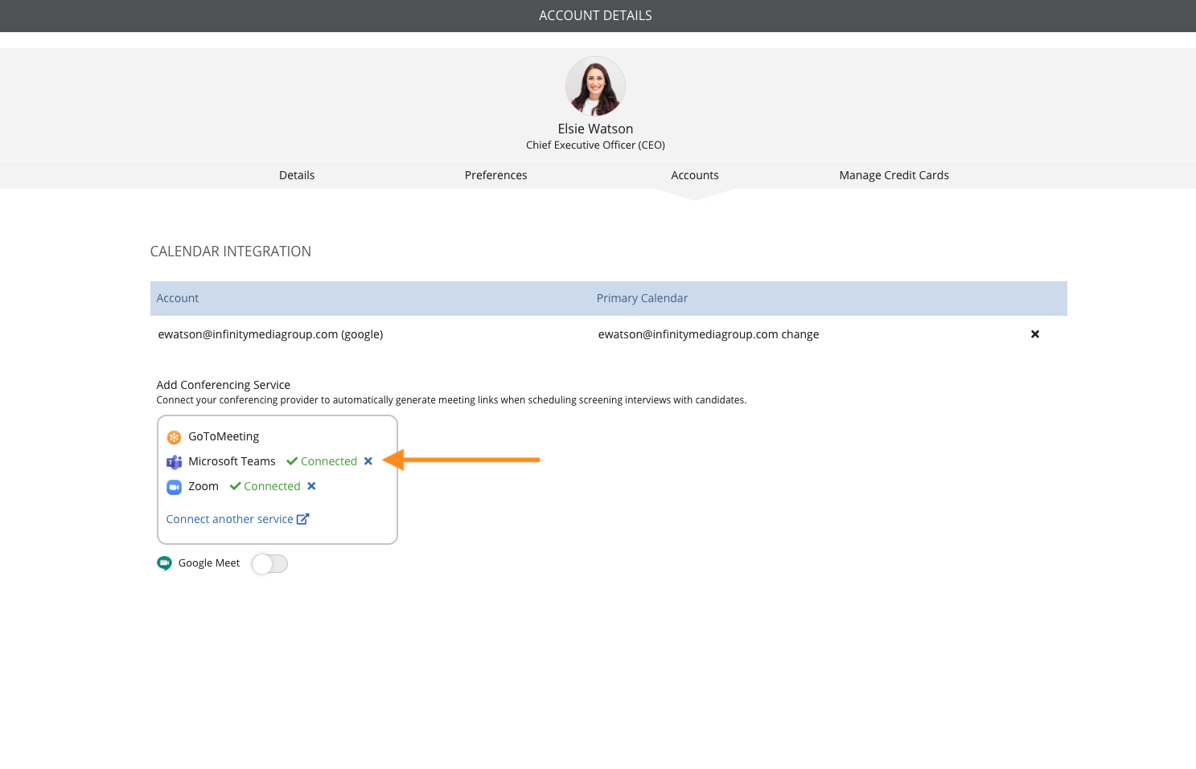This screenshot has width=1196, height=769.
Task: Select the Accounts tab
Action: pos(695,175)
